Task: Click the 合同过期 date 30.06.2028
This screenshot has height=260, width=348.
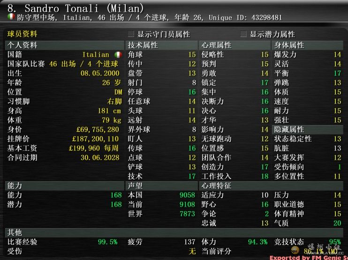Action: [x=100, y=158]
